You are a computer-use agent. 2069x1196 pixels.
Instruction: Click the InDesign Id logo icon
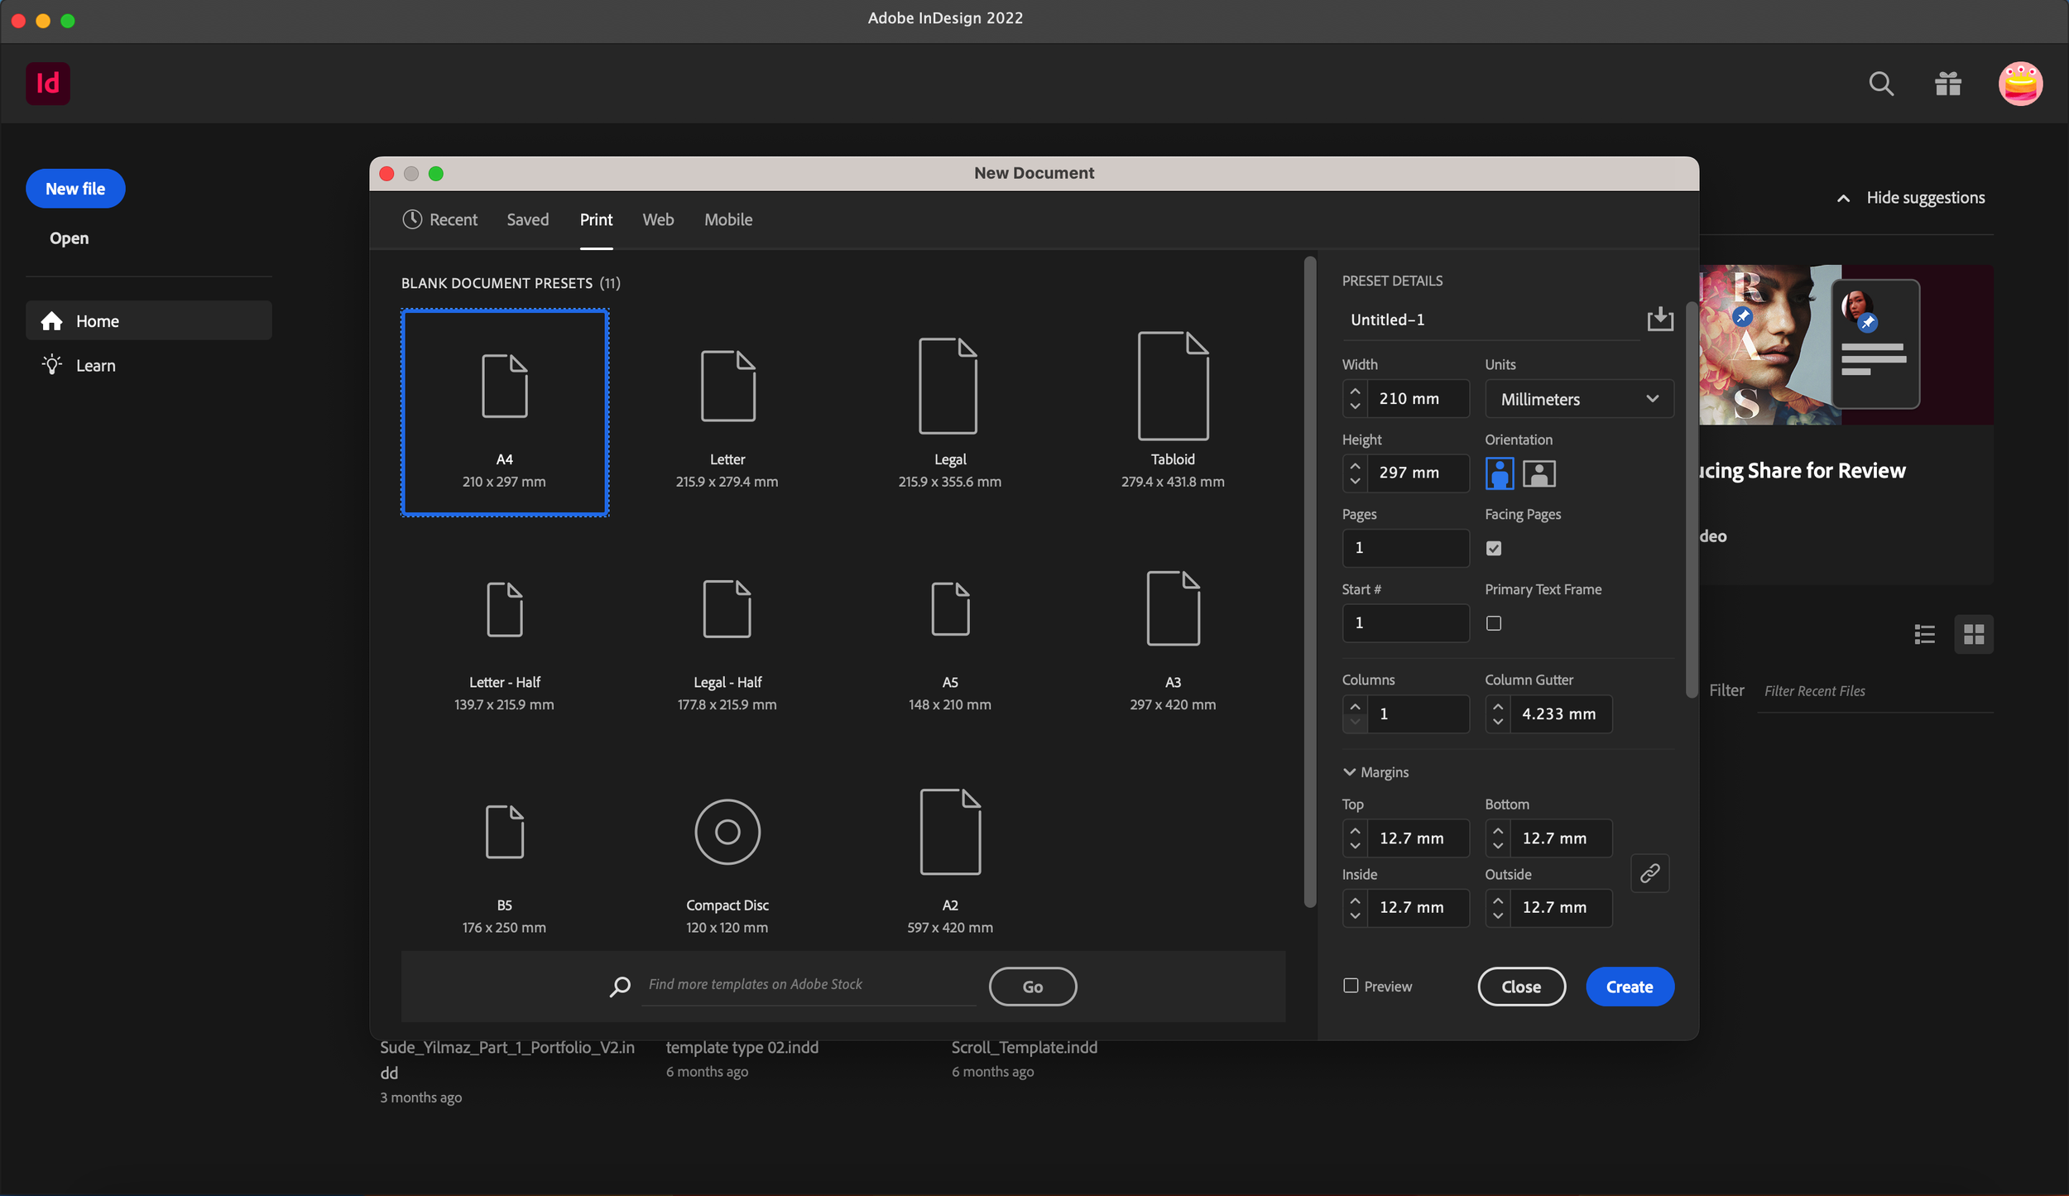[48, 83]
